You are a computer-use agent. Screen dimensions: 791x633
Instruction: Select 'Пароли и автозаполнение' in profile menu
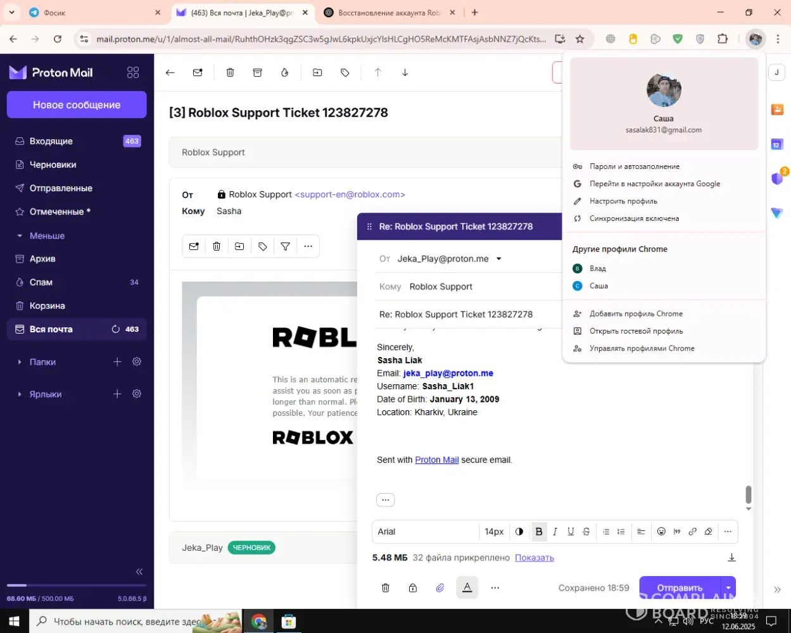[634, 166]
